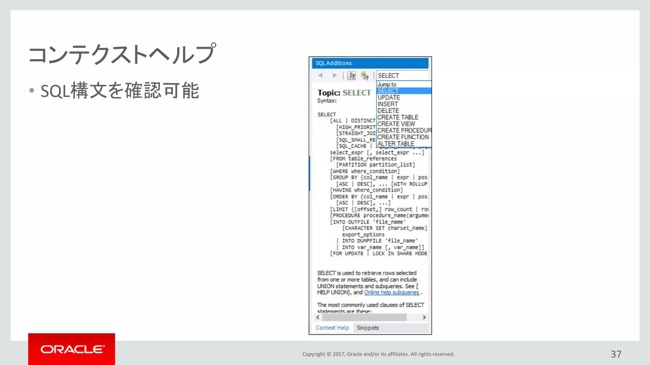The image size is (650, 365).
Task: Open the topic combo box showing SELECT
Action: (402, 75)
